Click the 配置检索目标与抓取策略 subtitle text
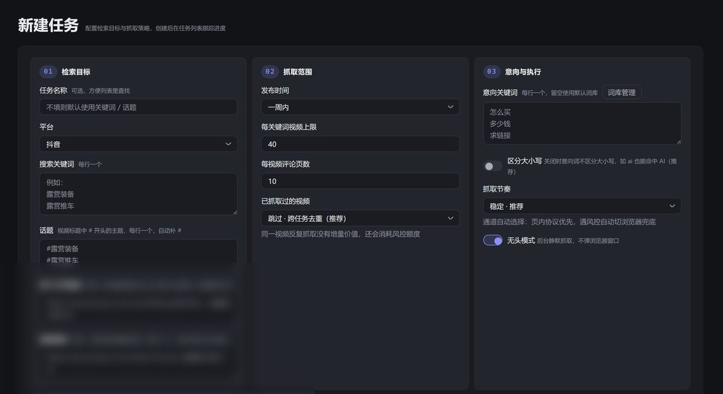The image size is (723, 394). (x=156, y=28)
